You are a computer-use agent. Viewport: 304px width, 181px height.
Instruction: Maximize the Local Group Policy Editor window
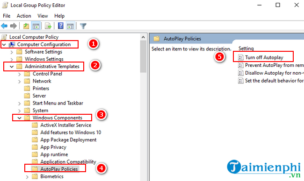[278, 5]
